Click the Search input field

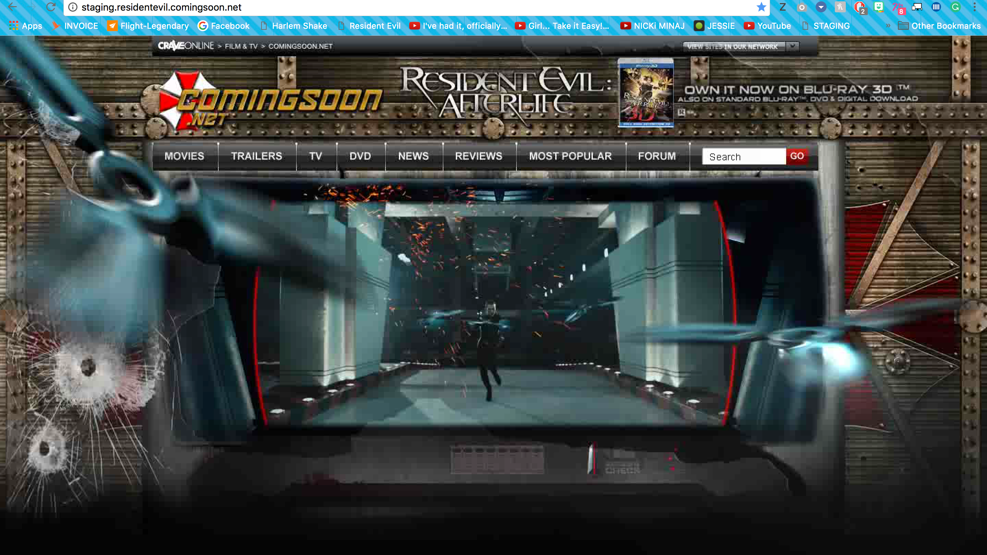tap(744, 157)
